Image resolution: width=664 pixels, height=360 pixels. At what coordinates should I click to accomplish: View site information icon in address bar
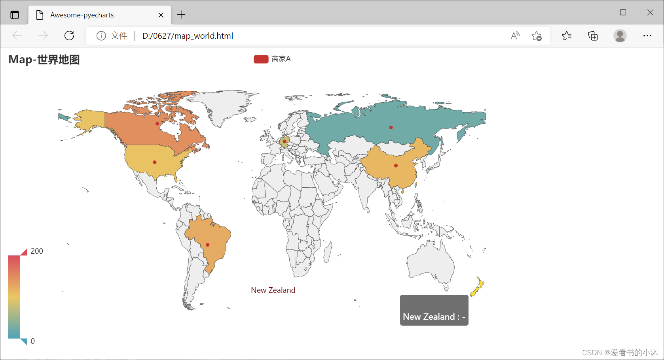101,36
